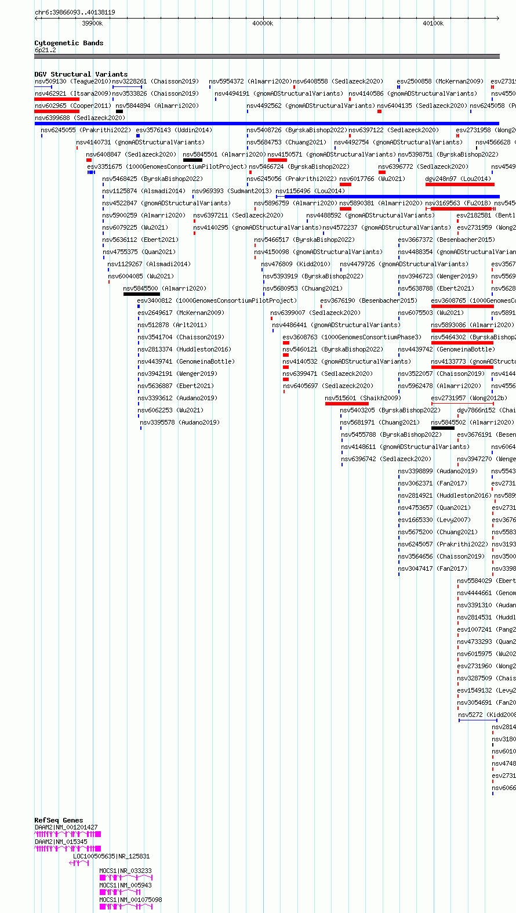Click variant label nsv5896759 (Almarri2020)
The width and height of the screenshot is (516, 913).
pos(296,203)
